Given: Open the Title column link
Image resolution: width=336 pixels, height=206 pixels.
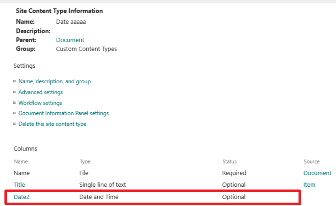Looking at the screenshot, I should (x=19, y=185).
